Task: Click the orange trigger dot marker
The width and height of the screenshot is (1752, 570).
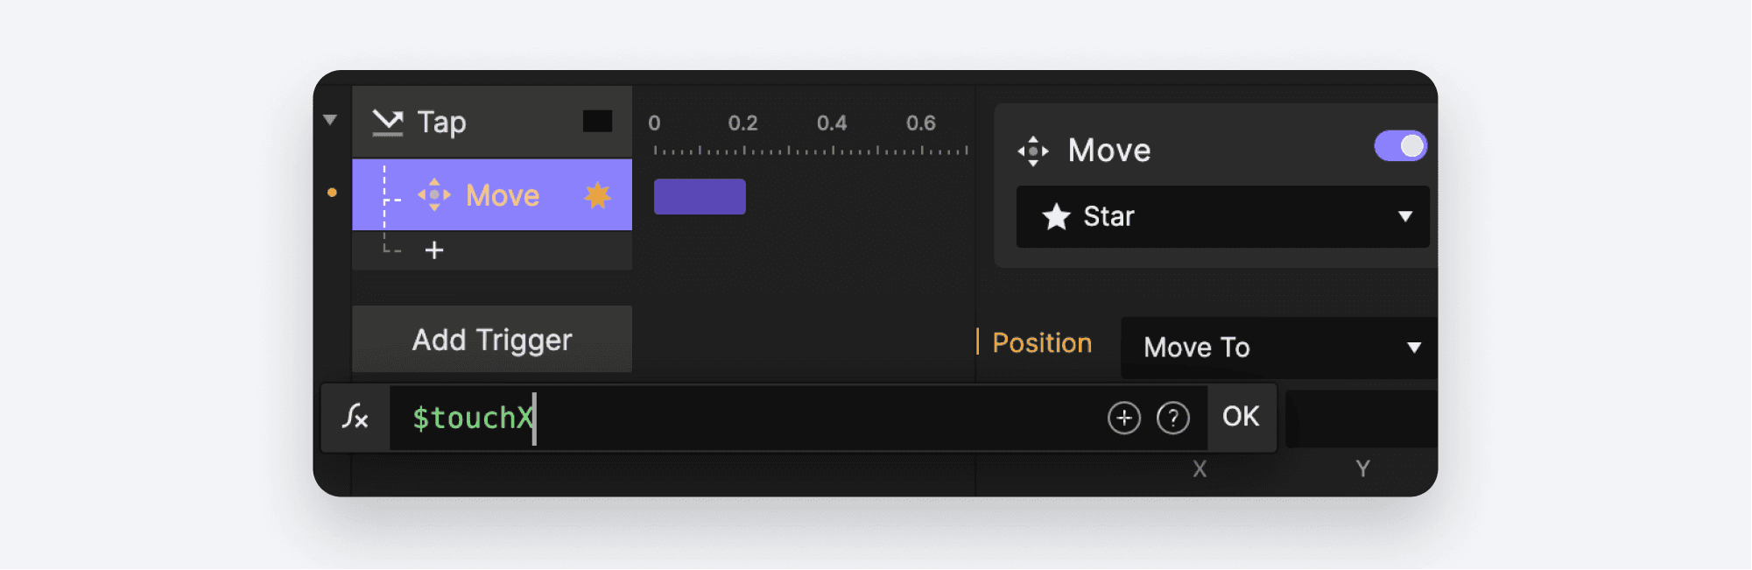Action: 332,193
